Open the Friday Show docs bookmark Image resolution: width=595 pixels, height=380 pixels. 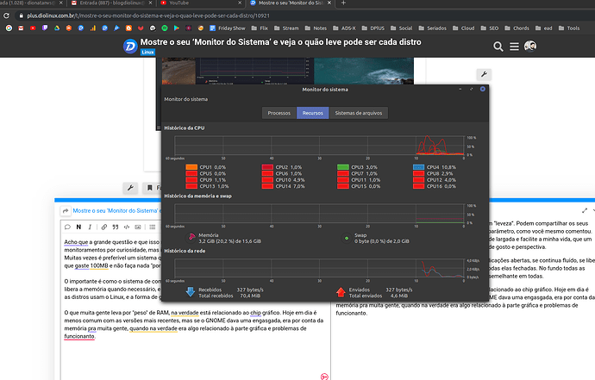point(228,28)
